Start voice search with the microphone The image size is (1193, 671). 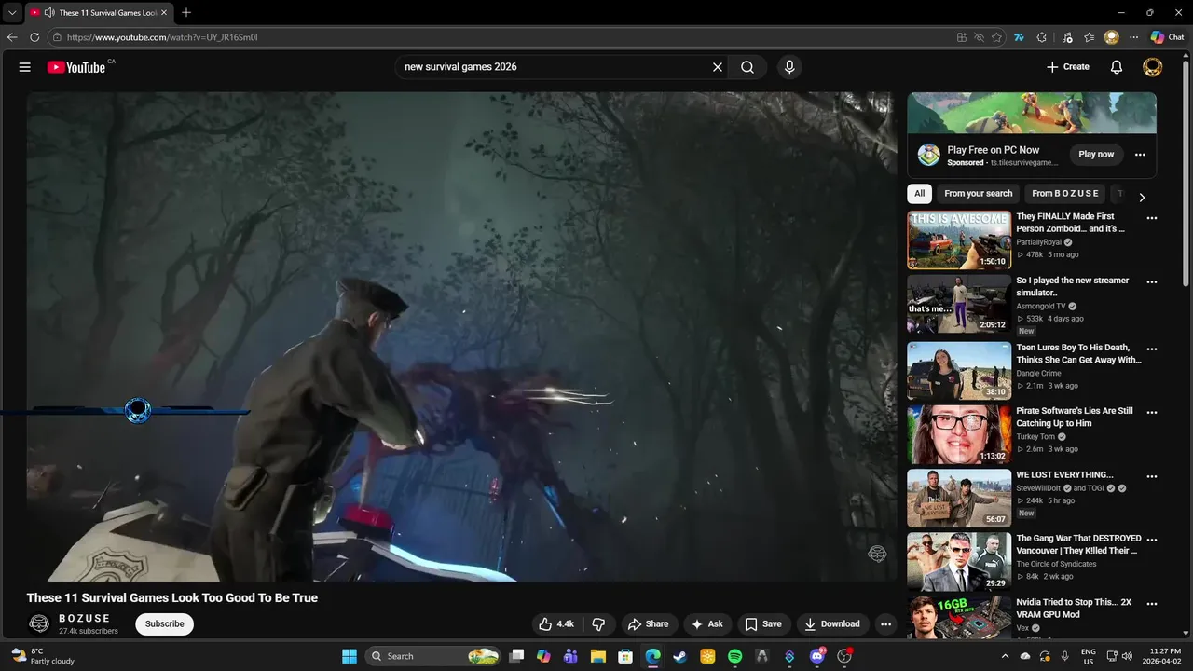click(789, 67)
